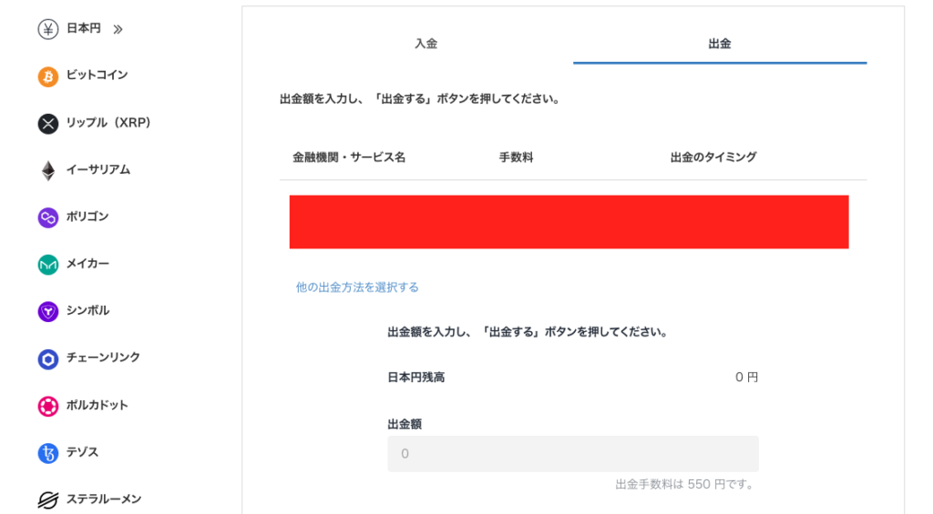Screen dimensions: 933x514
Task: Click the Polkadot pink logo icon
Action: pyautogui.click(x=48, y=407)
